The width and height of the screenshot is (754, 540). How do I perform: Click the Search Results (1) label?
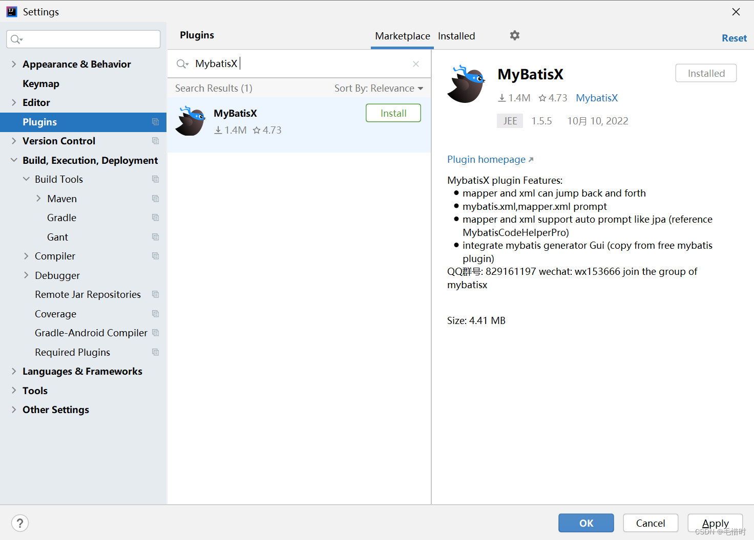[214, 88]
